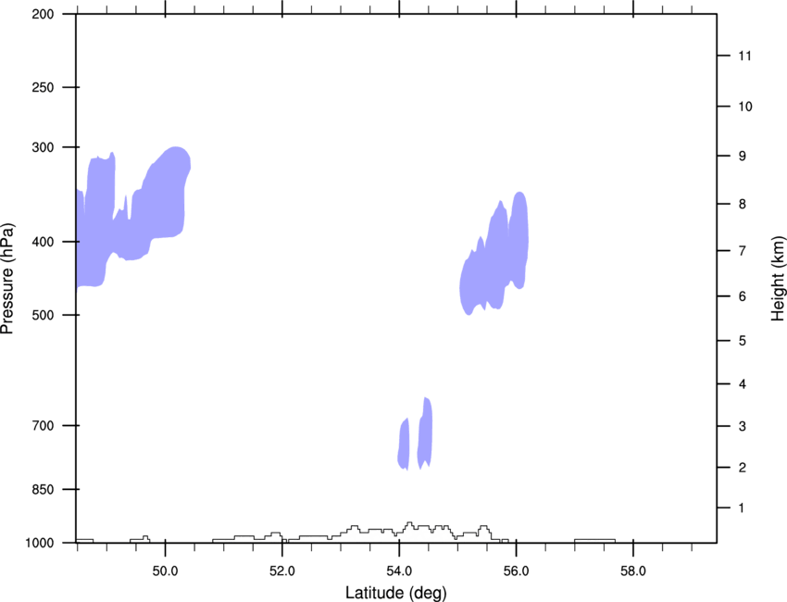
Task: Select the 200 pressure tick label
Action: [44, 14]
